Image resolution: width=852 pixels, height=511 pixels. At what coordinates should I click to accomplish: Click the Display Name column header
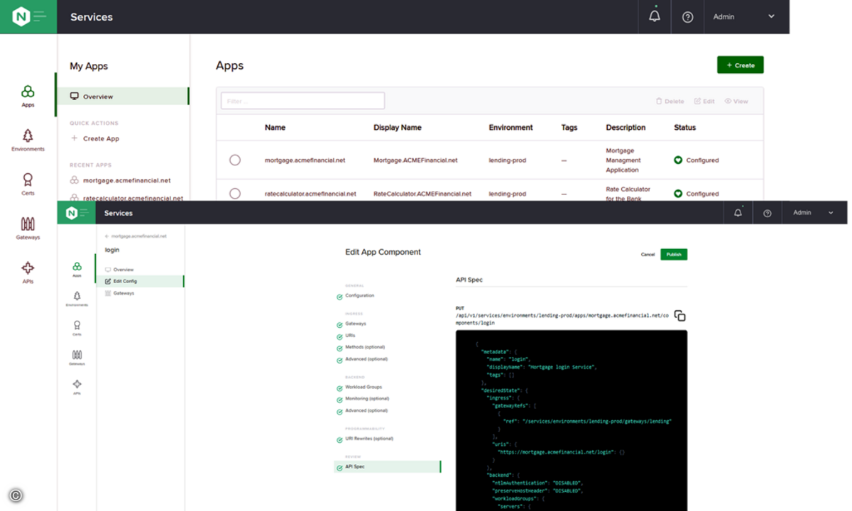coord(398,128)
